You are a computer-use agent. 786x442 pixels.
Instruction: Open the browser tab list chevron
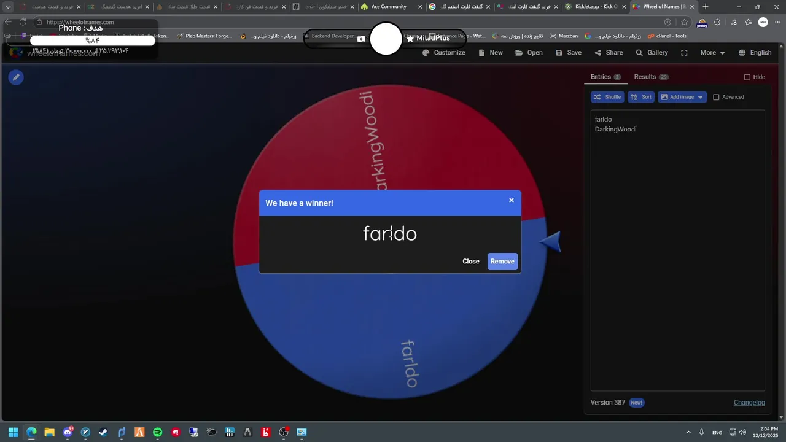point(8,7)
